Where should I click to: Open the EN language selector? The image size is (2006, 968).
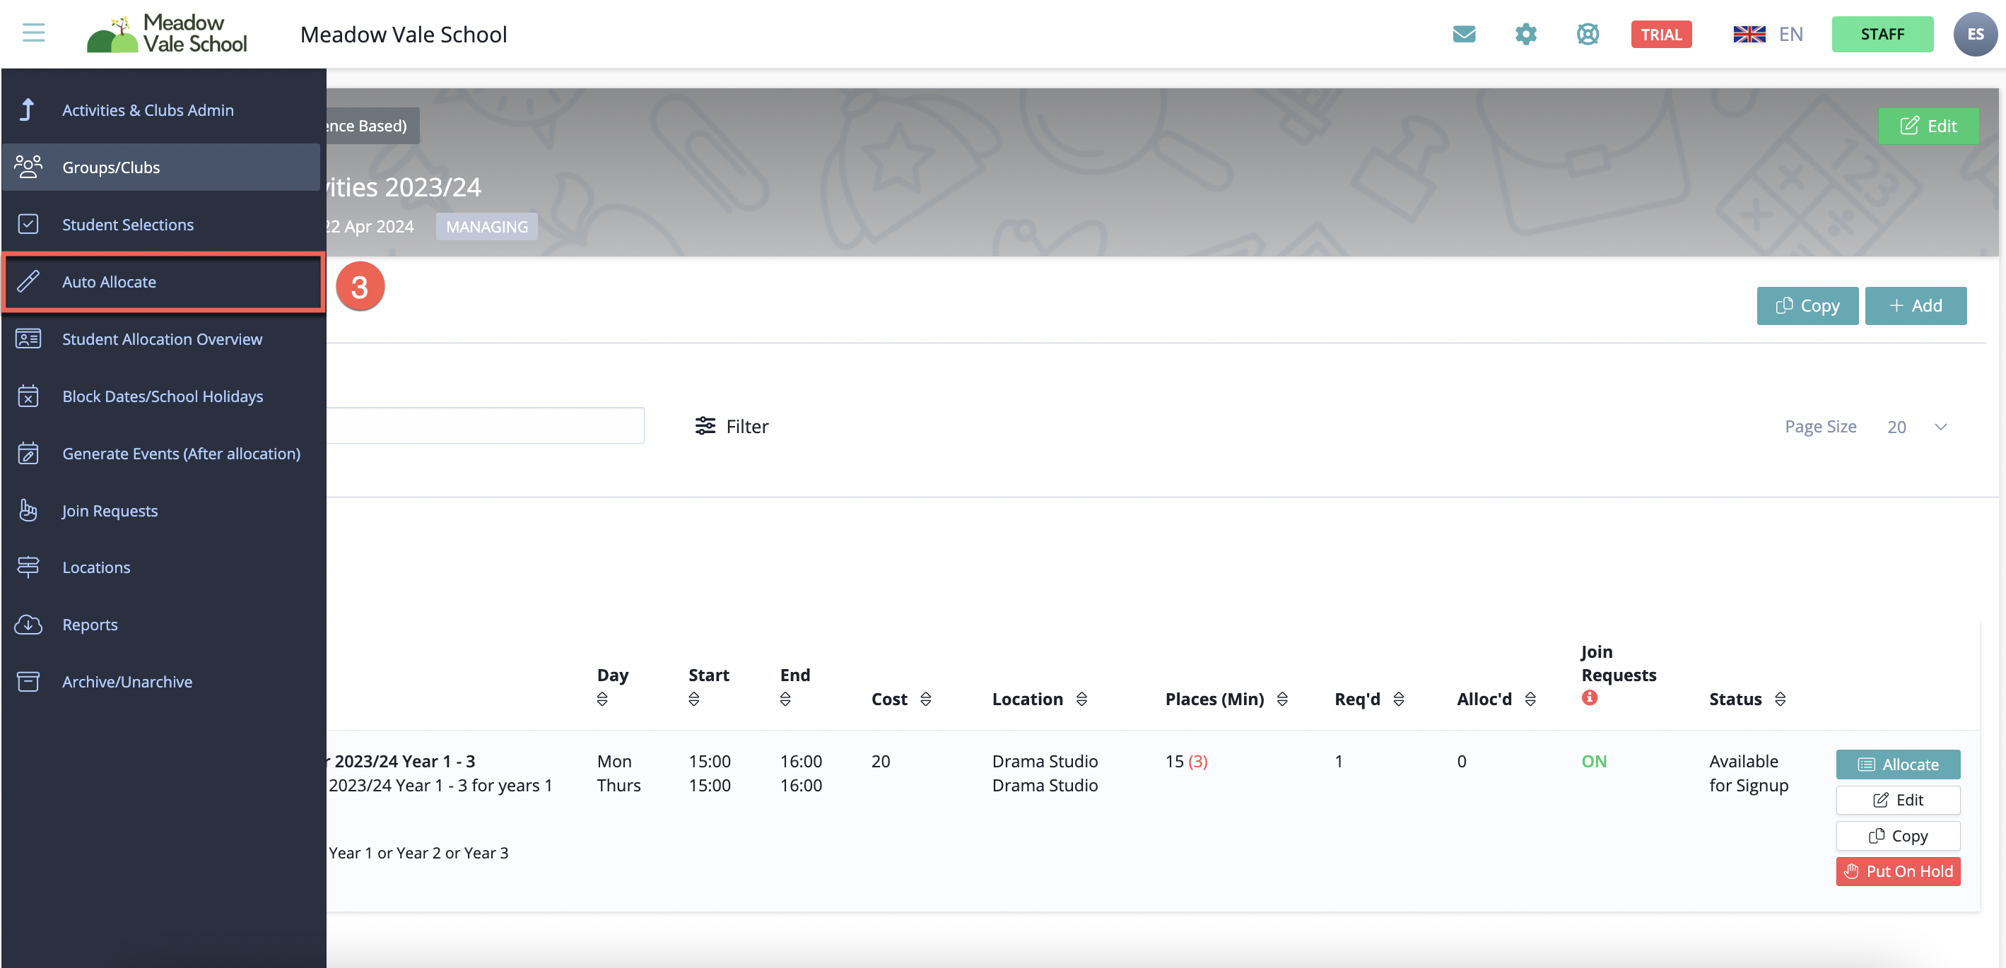(1769, 34)
